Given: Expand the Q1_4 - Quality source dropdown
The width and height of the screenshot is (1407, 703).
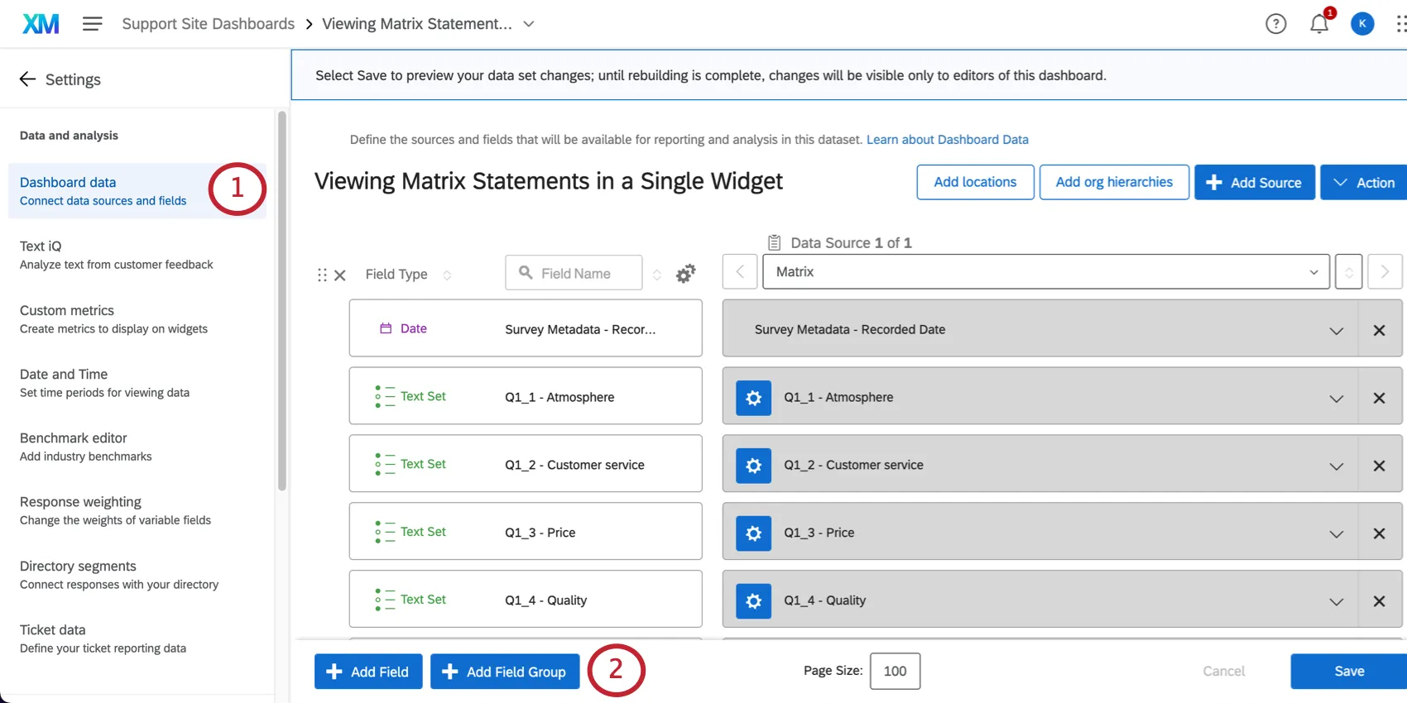Looking at the screenshot, I should click(1336, 601).
